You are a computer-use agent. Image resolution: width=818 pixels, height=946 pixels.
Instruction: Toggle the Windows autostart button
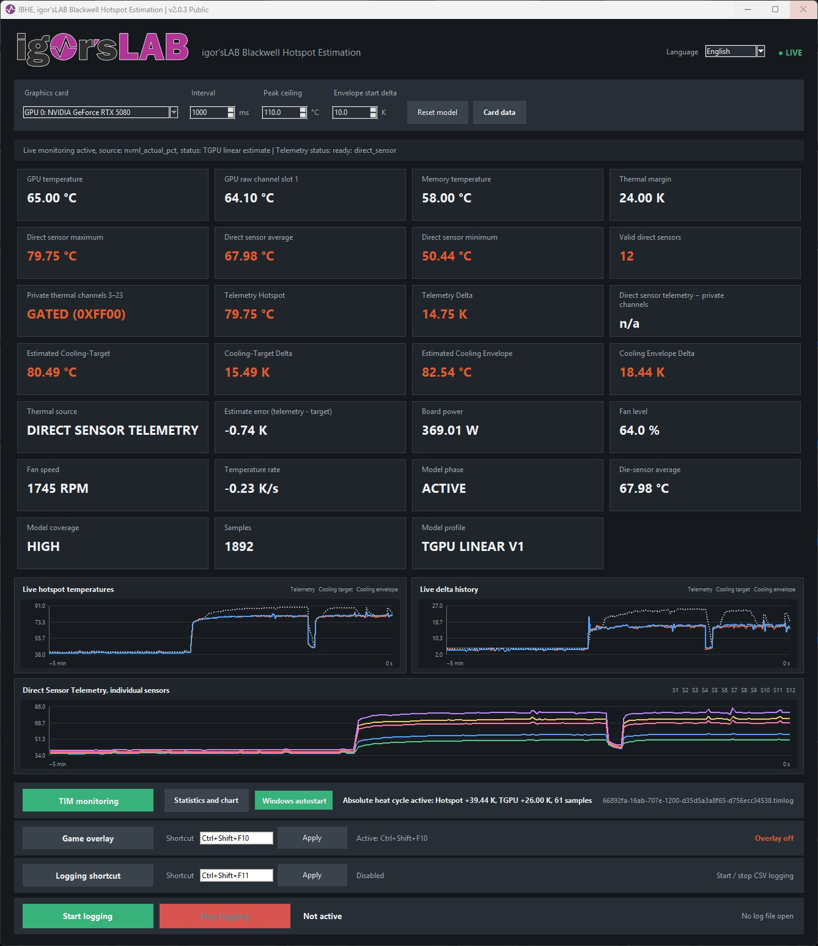(294, 801)
